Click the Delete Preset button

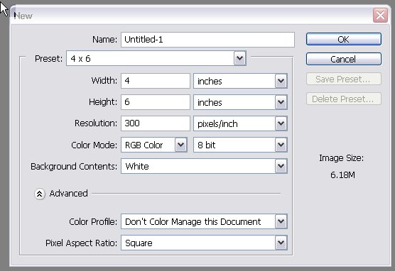(x=344, y=99)
